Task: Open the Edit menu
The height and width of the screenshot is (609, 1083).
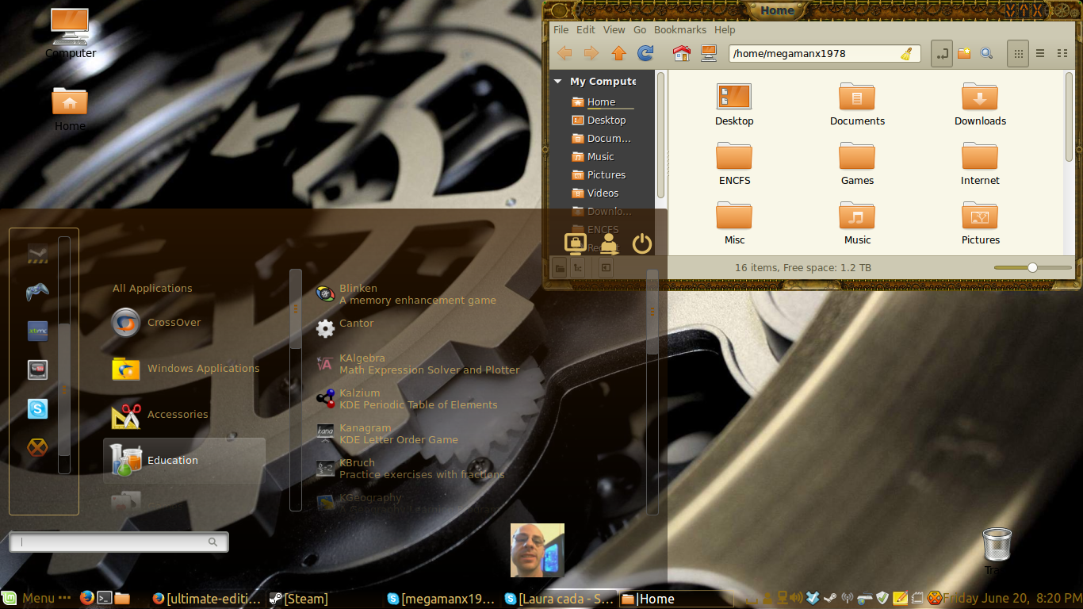Action: click(586, 30)
